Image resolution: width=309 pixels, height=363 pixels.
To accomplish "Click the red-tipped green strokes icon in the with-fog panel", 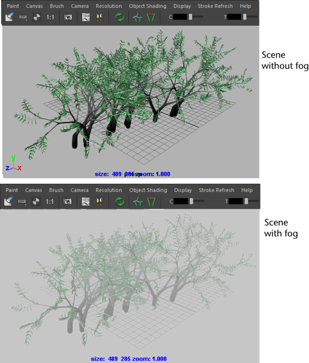I will pos(151,202).
